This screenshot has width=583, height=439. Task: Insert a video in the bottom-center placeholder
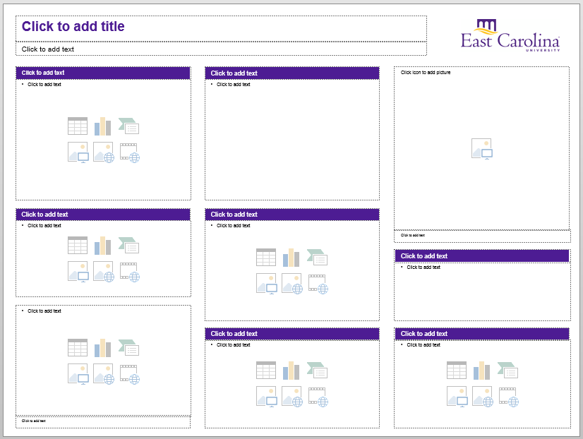[x=318, y=396]
